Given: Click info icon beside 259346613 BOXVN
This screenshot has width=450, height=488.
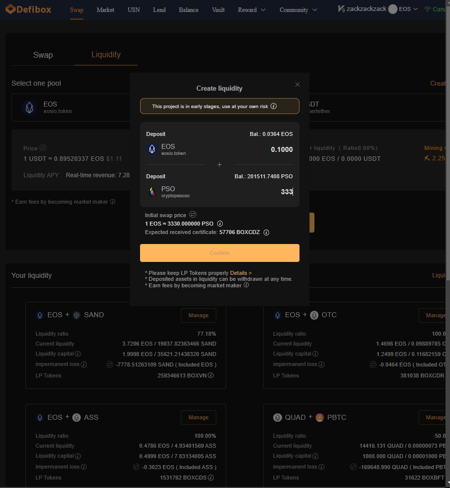Looking at the screenshot, I should tap(211, 375).
